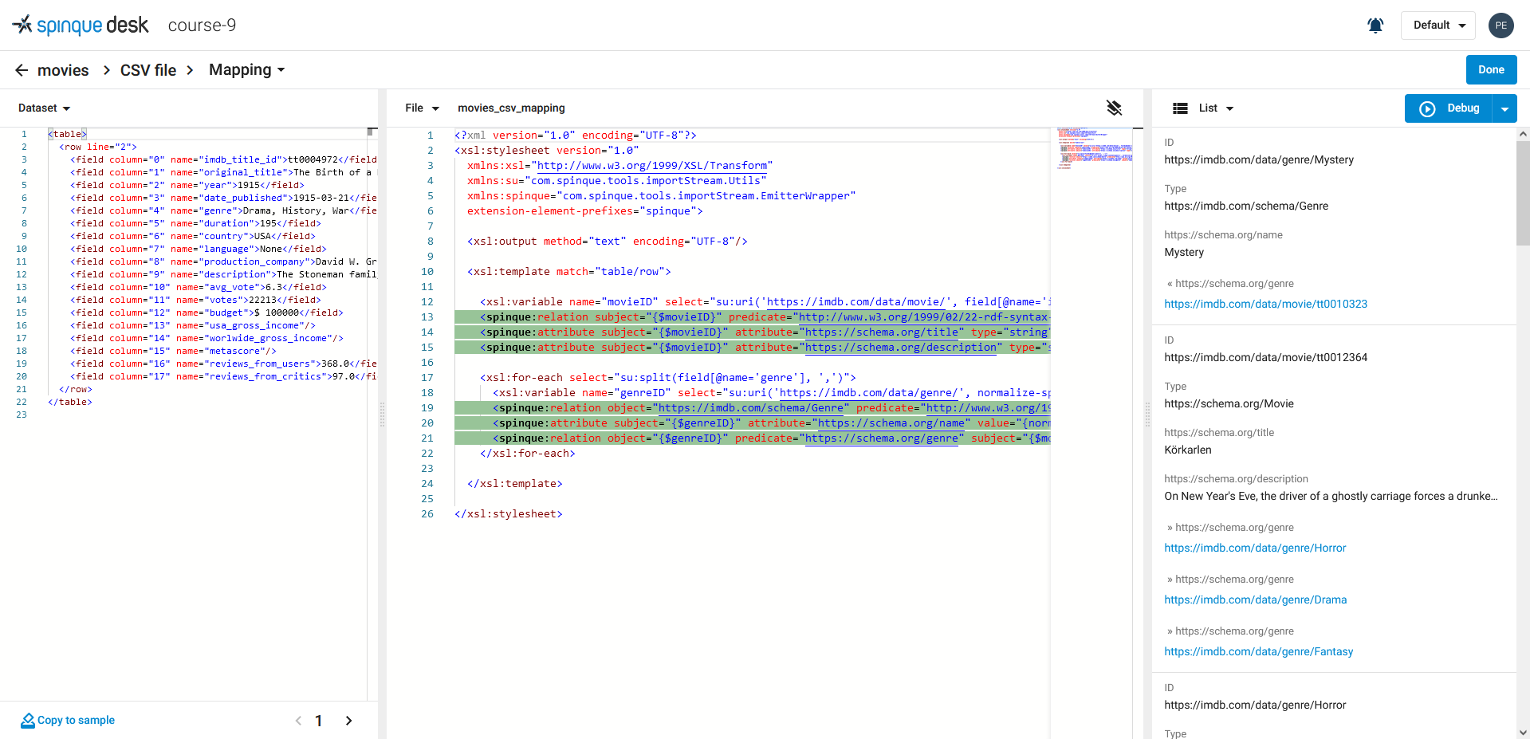1530x739 pixels.
Task: Click the Spinque Desk logo
Action: coord(81,26)
